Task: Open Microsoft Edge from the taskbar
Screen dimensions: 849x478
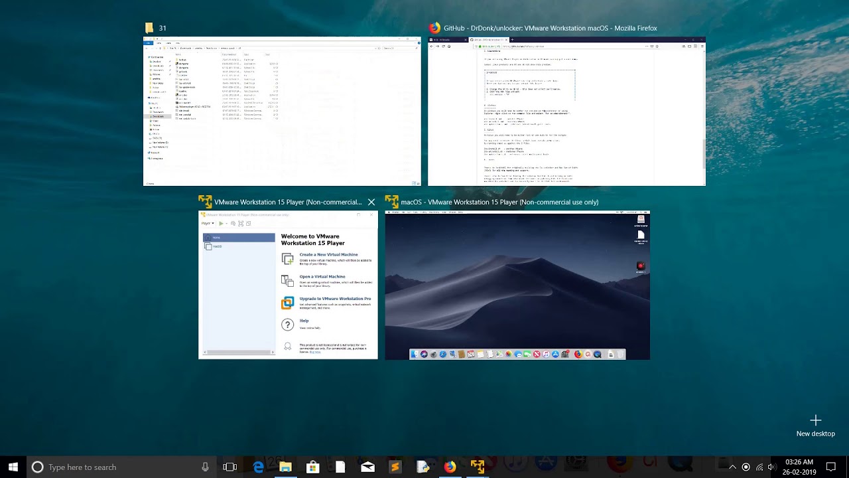Action: tap(258, 467)
